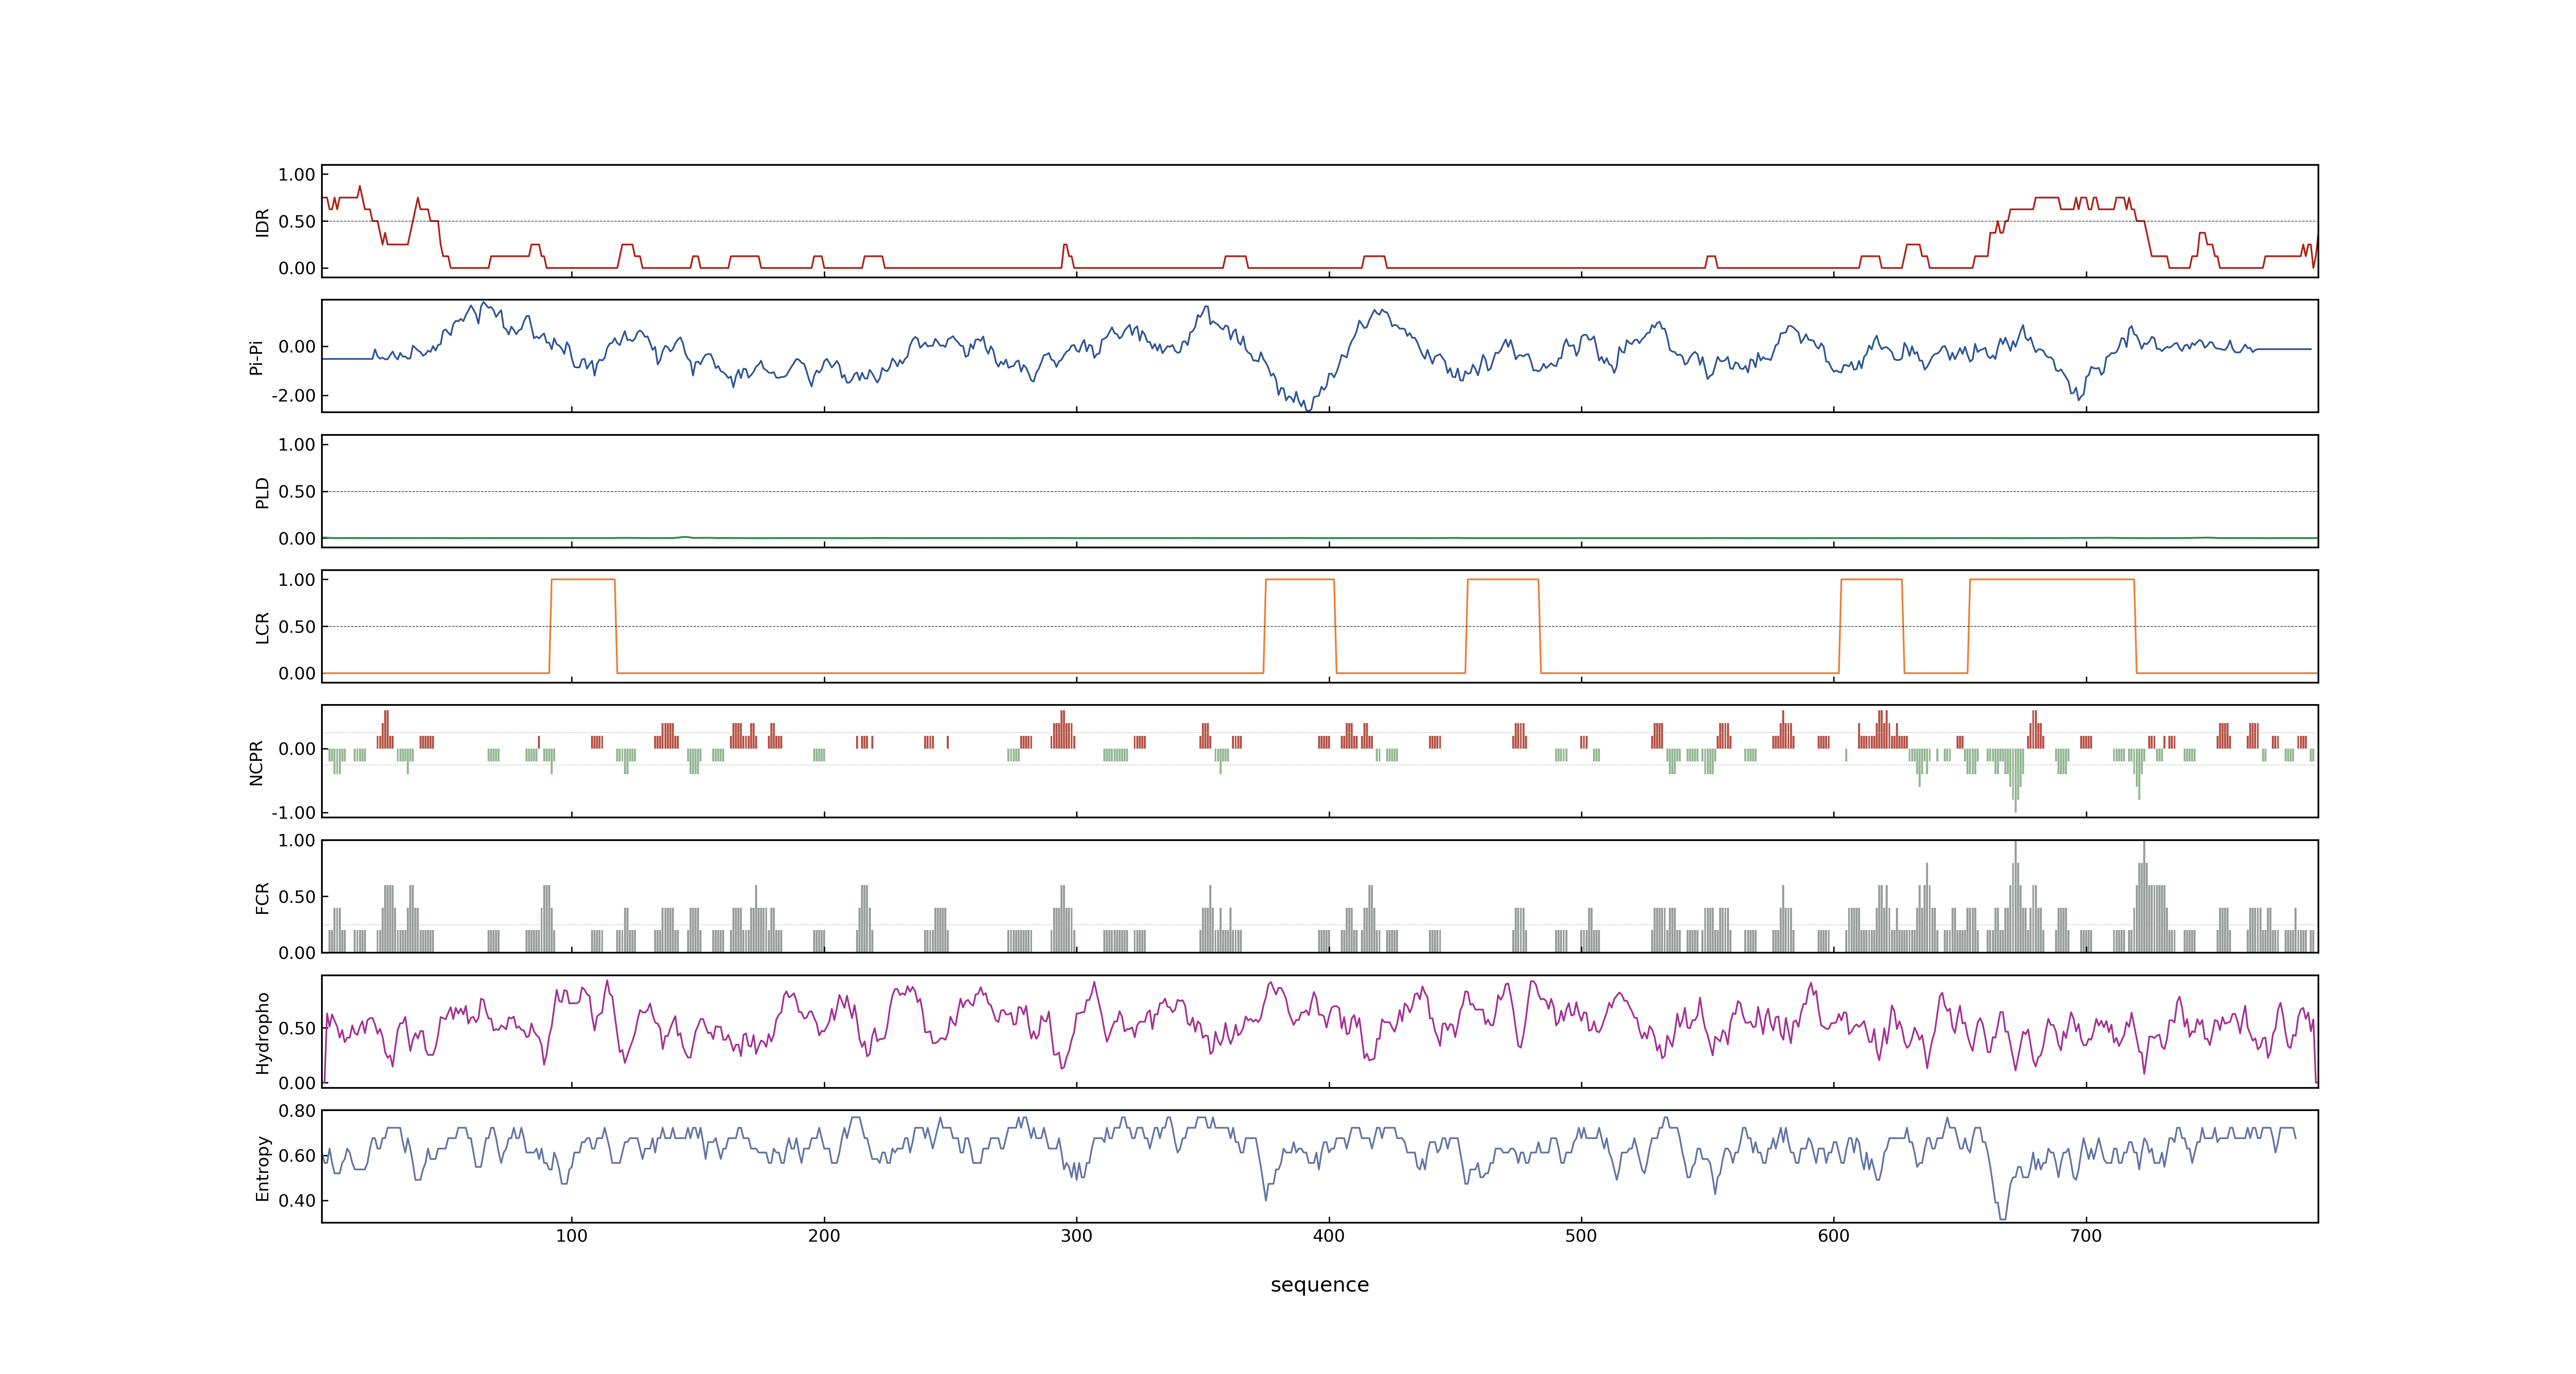Viewport: 2576px width, 1374px height.
Task: Click the x-axis tick label 100
Action: [x=572, y=1236]
